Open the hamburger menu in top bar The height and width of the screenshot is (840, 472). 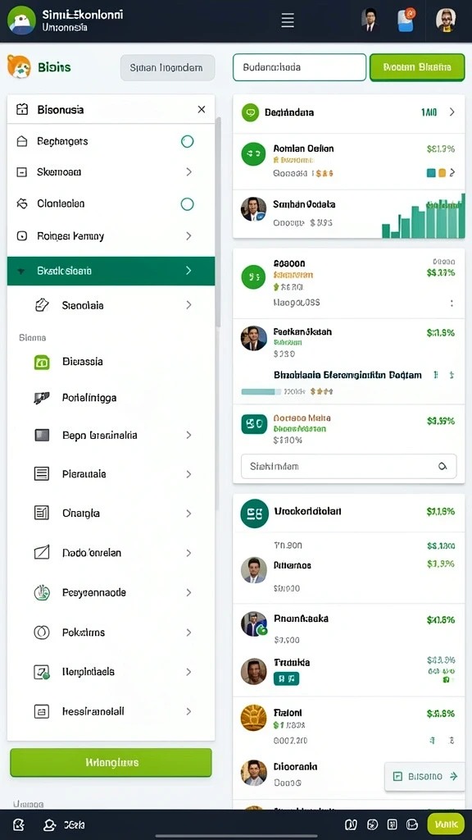288,21
